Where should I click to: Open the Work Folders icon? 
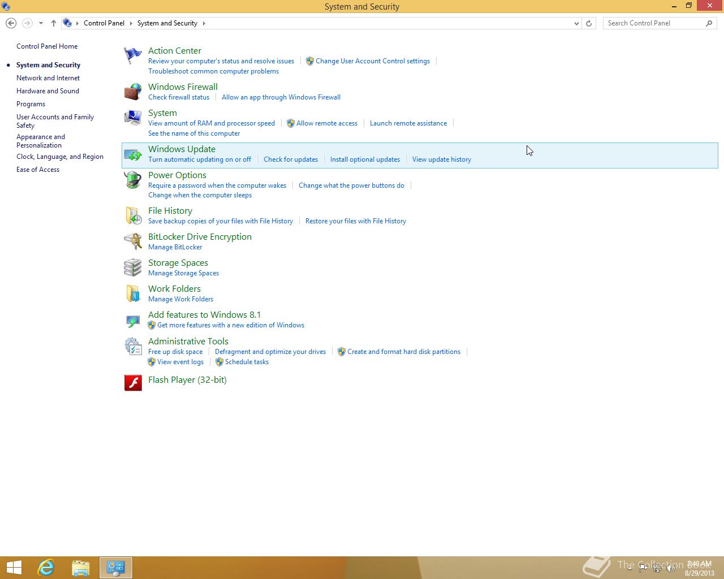[x=133, y=293]
